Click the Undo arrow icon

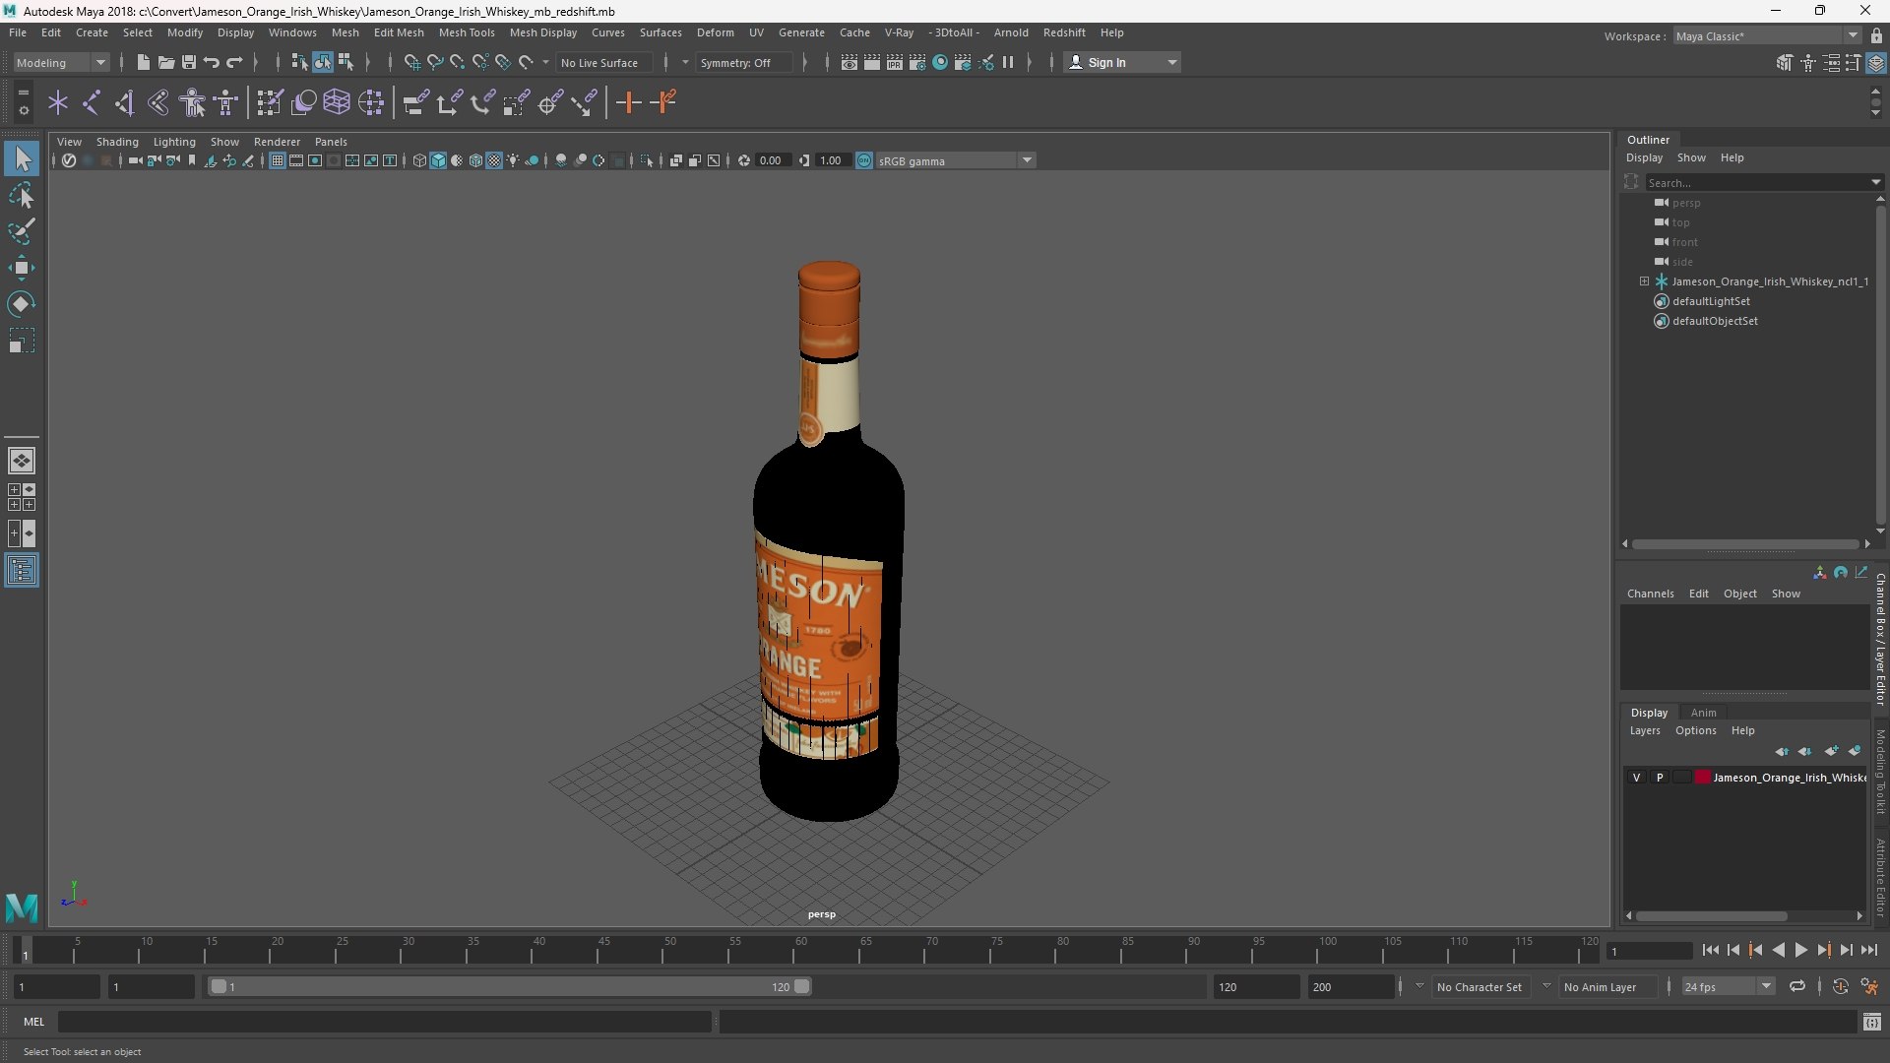212,62
